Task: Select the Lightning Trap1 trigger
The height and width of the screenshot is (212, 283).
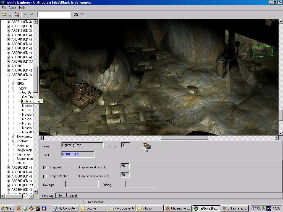Action: pyautogui.click(x=32, y=101)
